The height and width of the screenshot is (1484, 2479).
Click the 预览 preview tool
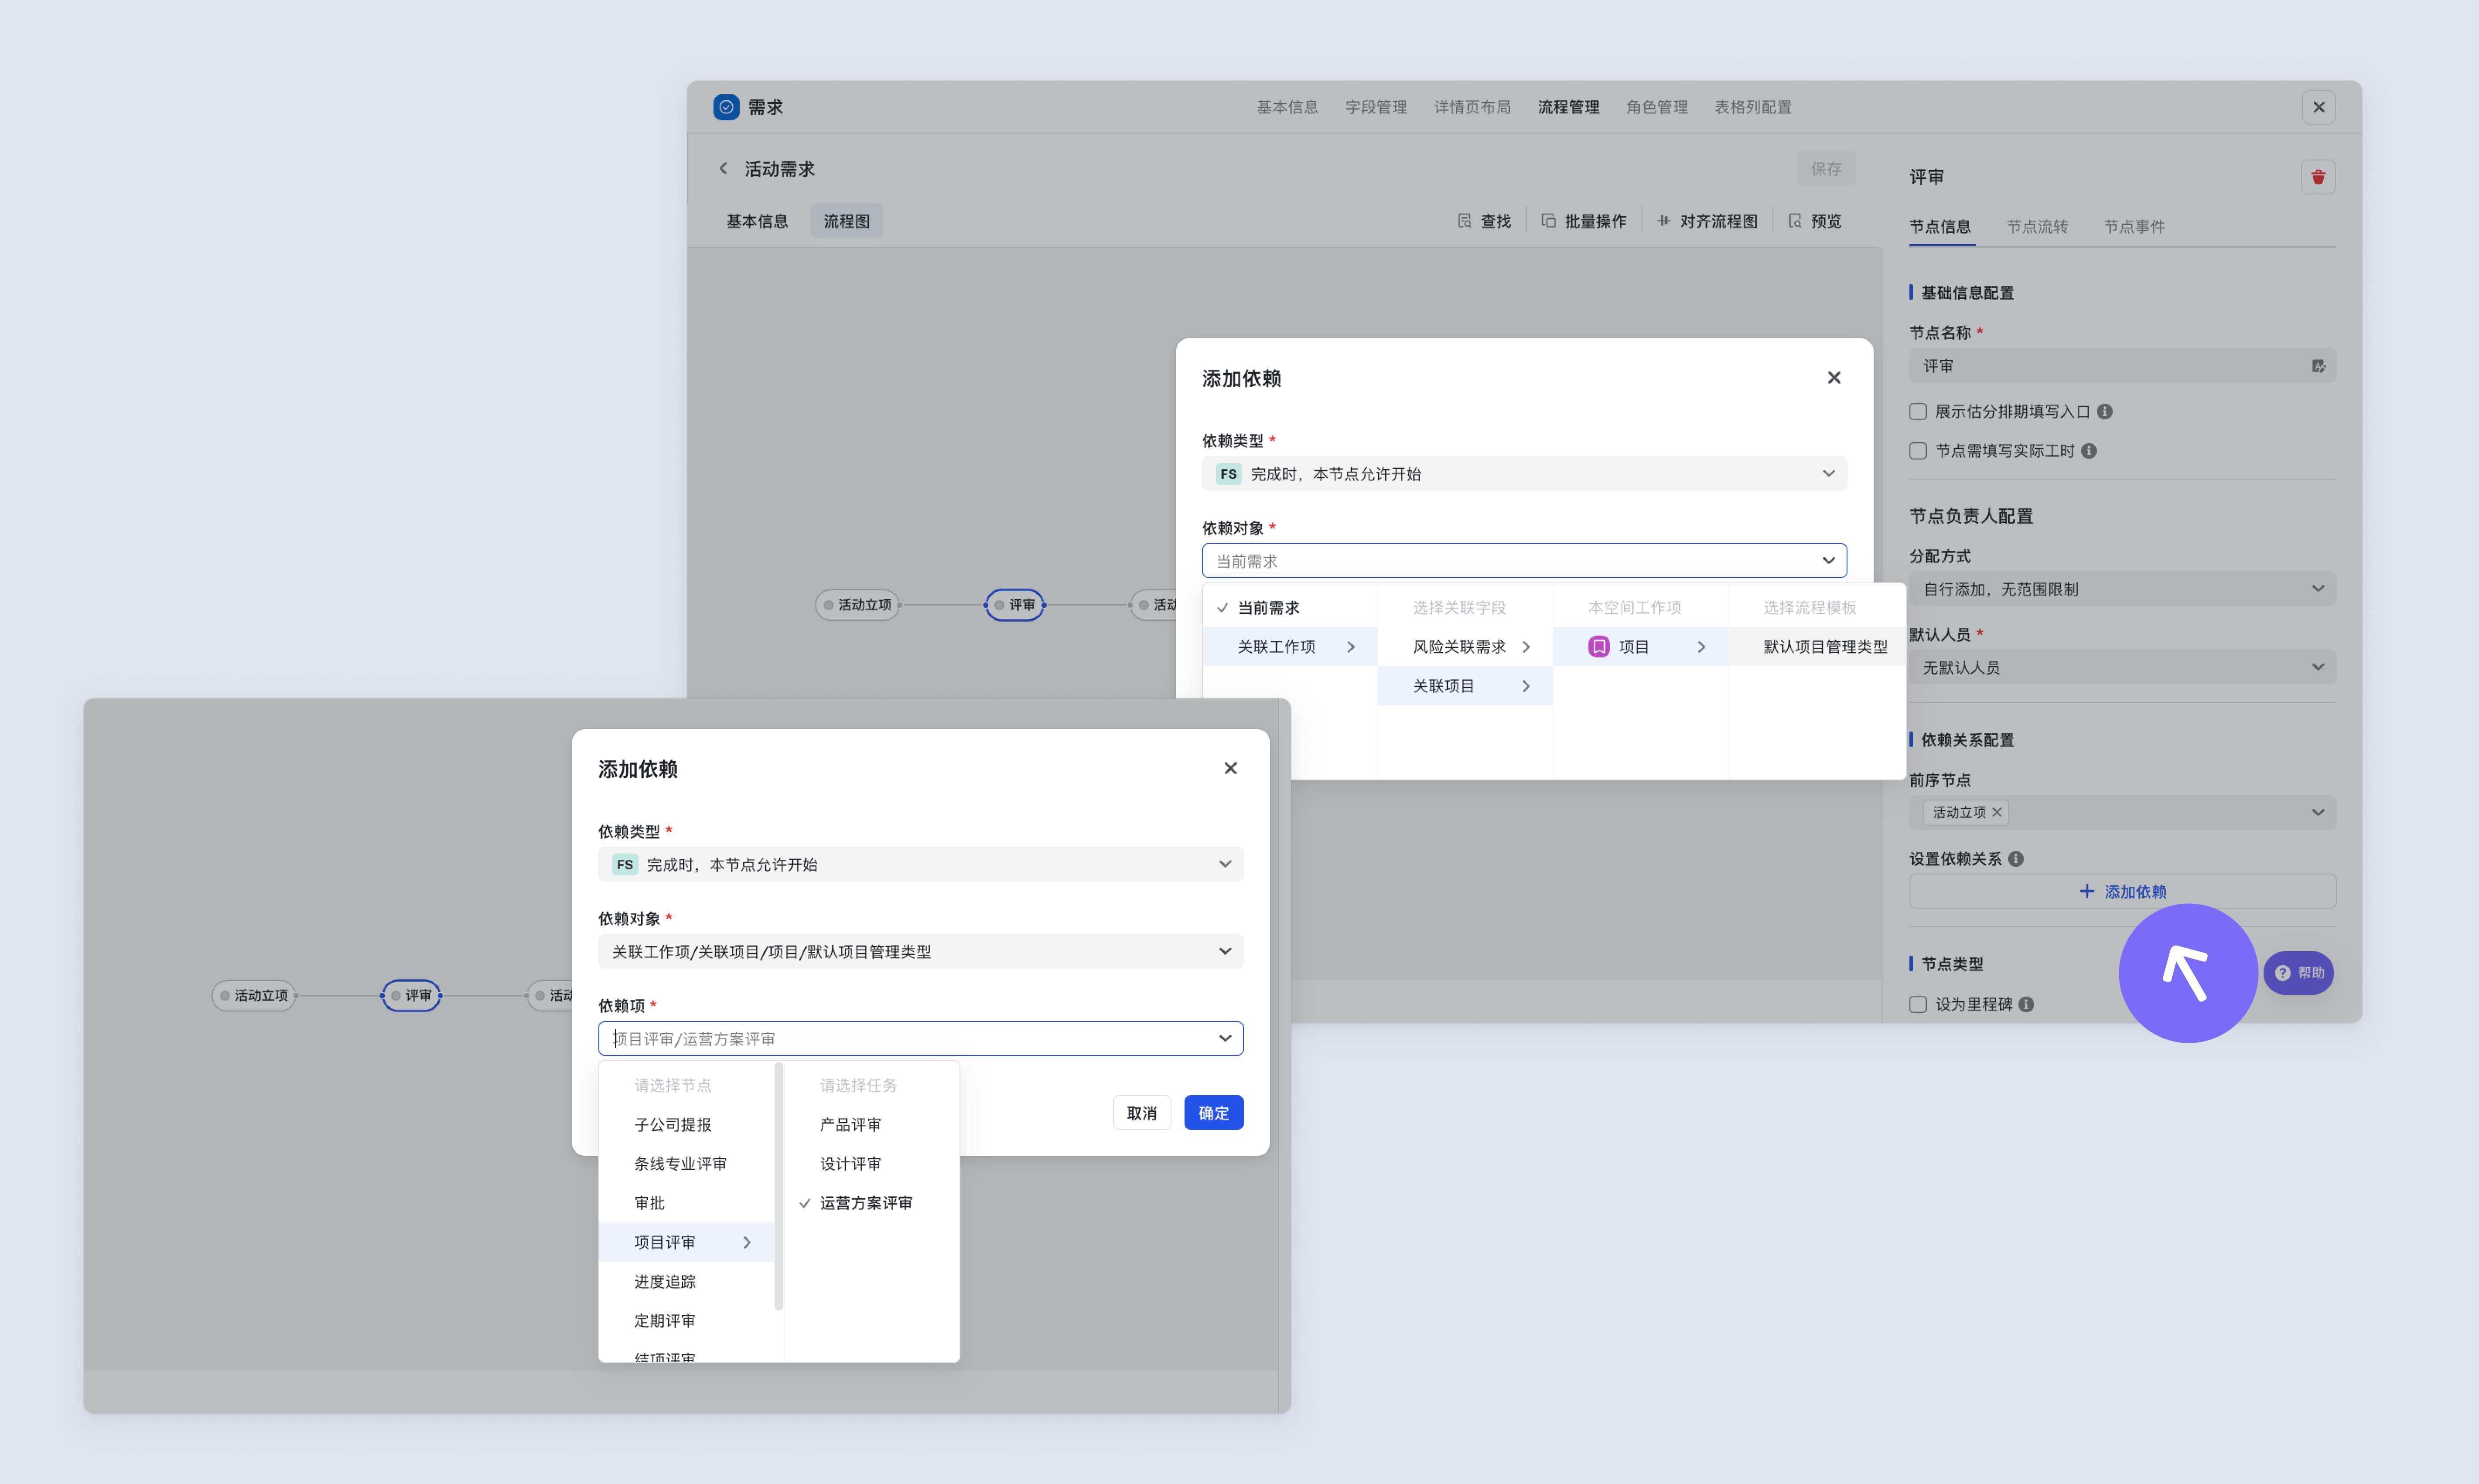click(x=1815, y=221)
